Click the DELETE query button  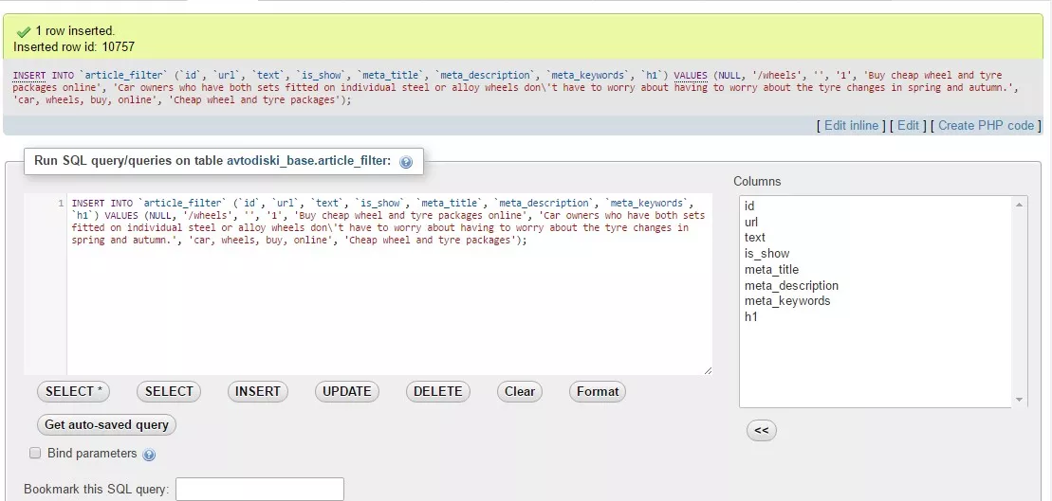coord(438,392)
